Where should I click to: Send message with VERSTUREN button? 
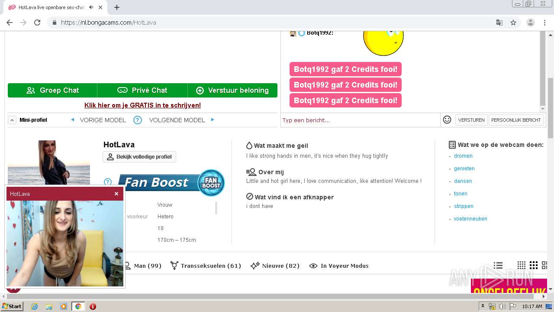coord(471,120)
